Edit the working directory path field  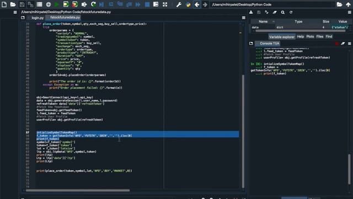coord(272,4)
